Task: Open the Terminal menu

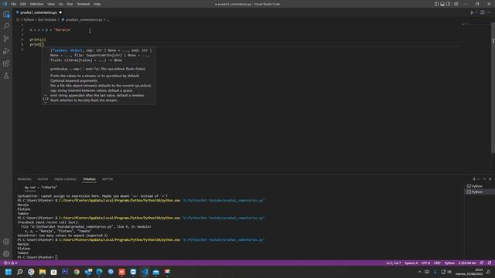Action: [84, 4]
